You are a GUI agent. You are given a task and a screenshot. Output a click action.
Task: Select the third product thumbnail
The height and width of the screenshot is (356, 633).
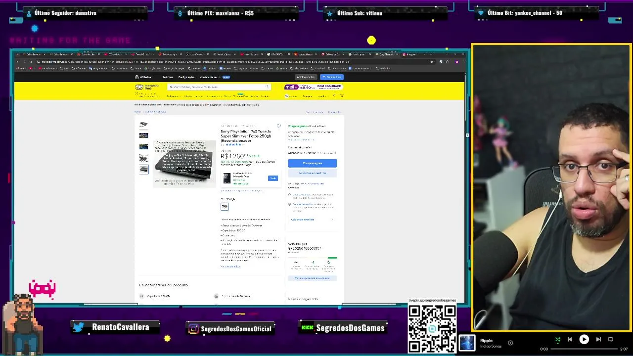click(143, 147)
